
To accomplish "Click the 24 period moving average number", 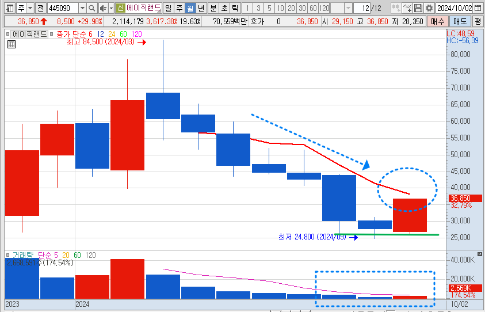I will pyautogui.click(x=112, y=34).
